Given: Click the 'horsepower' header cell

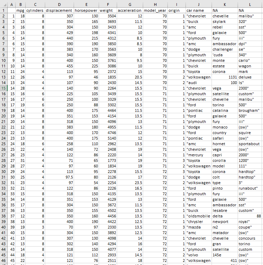Looking at the screenshot, I should (86, 10).
